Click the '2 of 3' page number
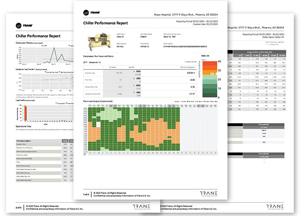This screenshot has height=216, width=303. [19, 208]
